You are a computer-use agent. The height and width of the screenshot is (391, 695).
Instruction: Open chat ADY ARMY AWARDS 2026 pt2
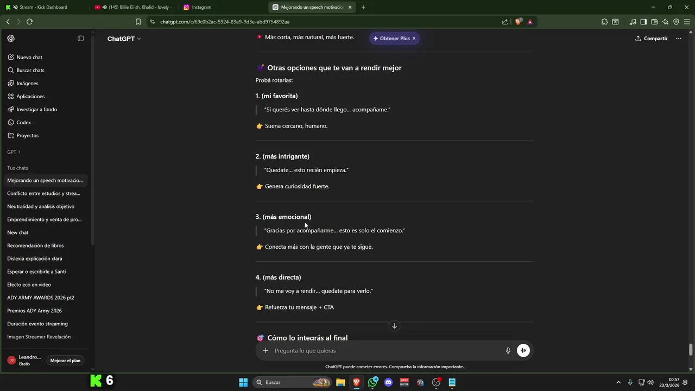[x=46, y=298]
